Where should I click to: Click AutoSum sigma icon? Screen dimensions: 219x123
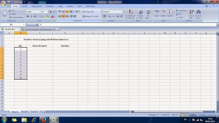(177, 11)
